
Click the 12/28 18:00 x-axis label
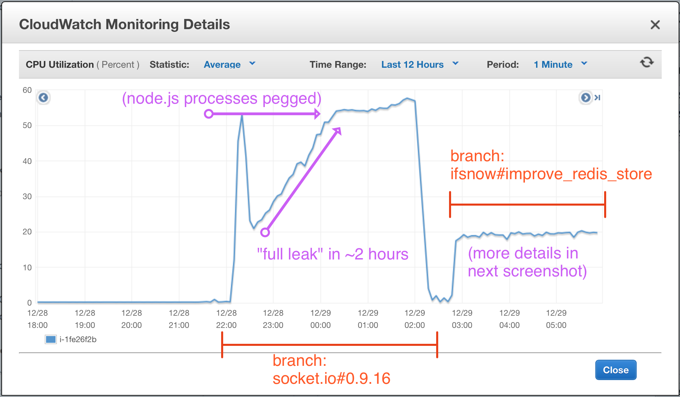[37, 319]
